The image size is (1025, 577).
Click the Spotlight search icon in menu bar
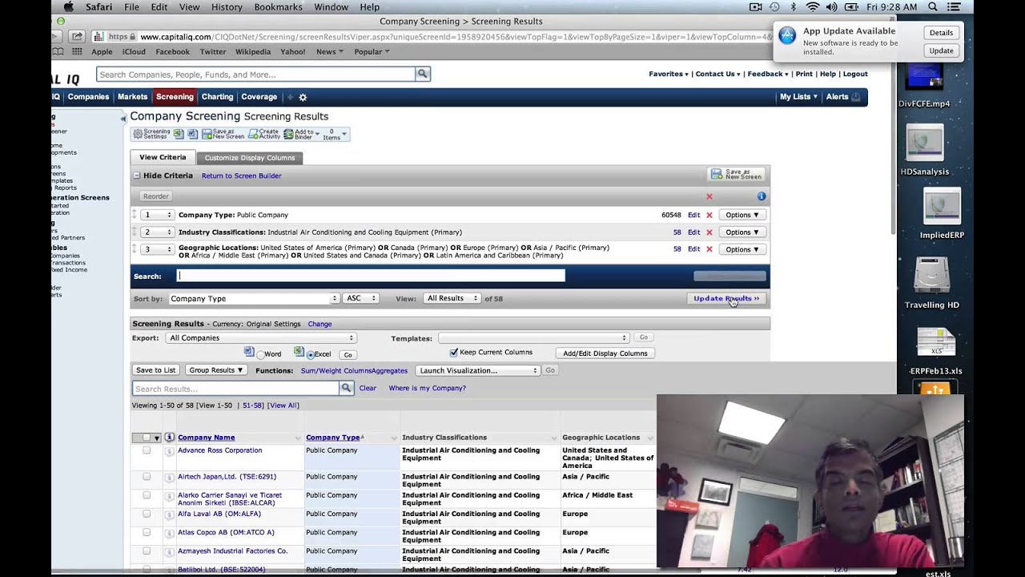(x=932, y=7)
